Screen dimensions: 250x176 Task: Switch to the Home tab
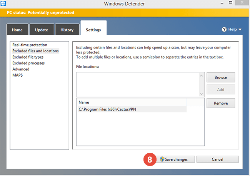click(17, 29)
